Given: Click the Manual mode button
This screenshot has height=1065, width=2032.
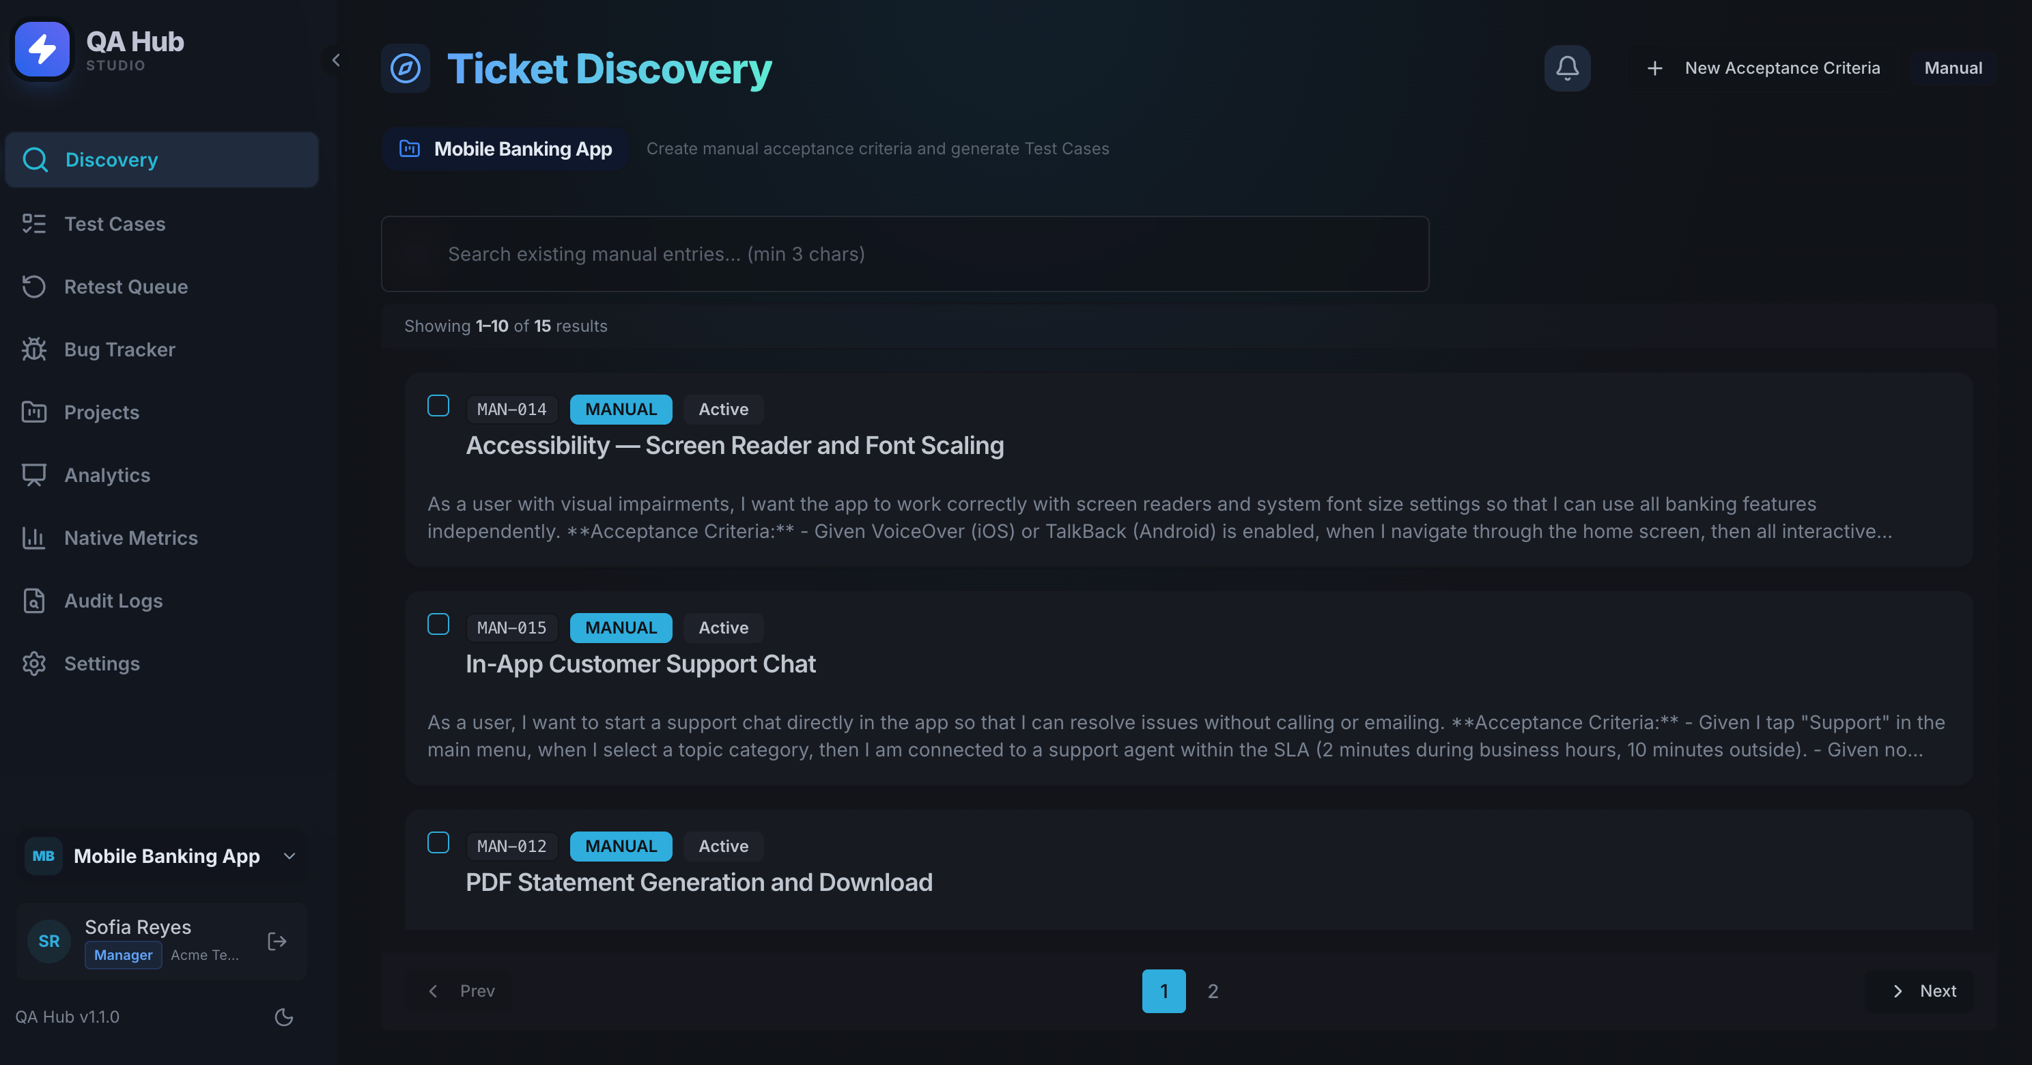Looking at the screenshot, I should tap(1952, 68).
